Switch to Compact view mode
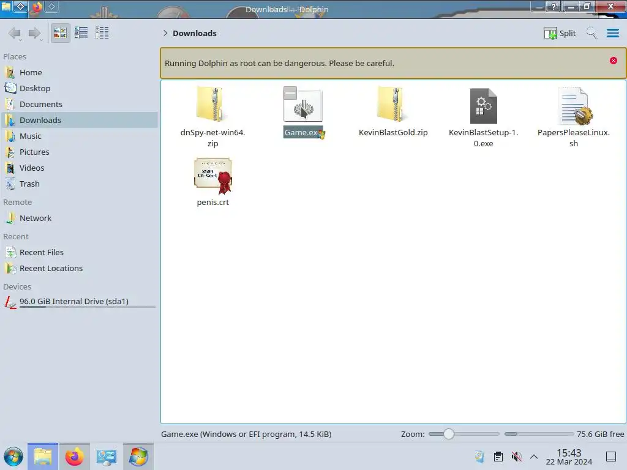 (81, 33)
